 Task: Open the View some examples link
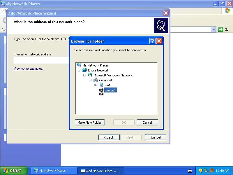click(28, 69)
